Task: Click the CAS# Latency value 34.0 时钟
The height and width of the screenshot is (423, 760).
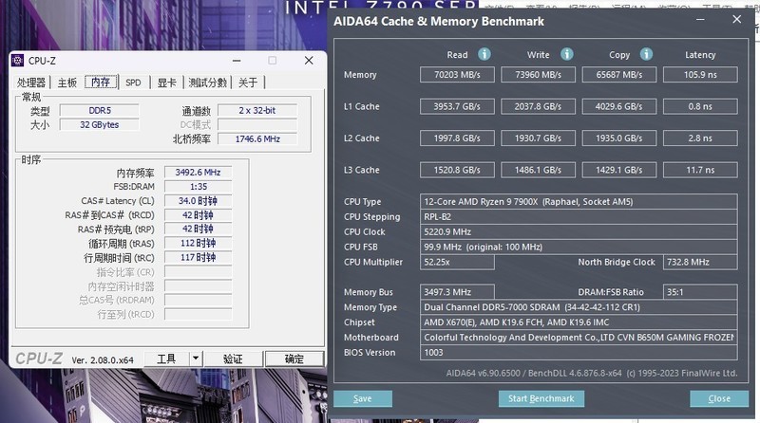Action: (x=198, y=200)
